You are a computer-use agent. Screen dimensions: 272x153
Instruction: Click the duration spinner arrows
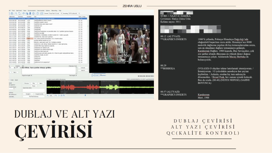(20, 68)
